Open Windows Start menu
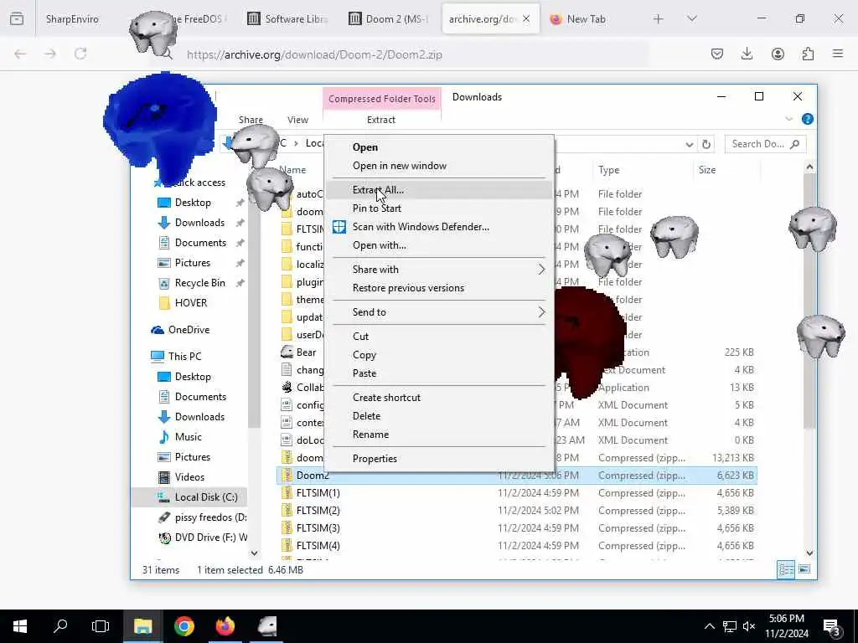The width and height of the screenshot is (858, 643). coord(20,626)
